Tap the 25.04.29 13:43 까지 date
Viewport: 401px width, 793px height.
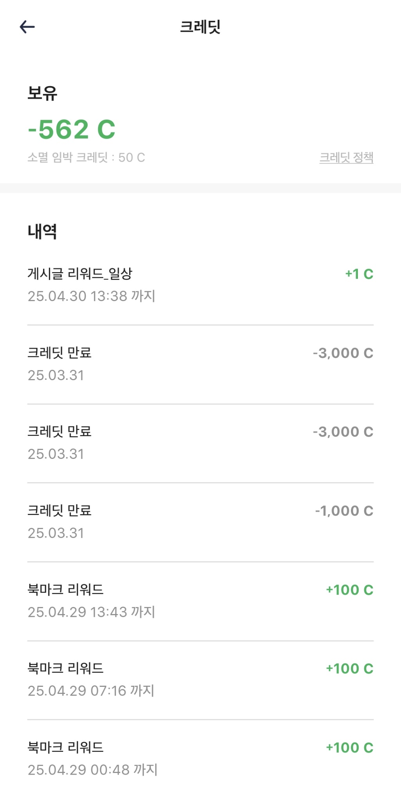91,612
